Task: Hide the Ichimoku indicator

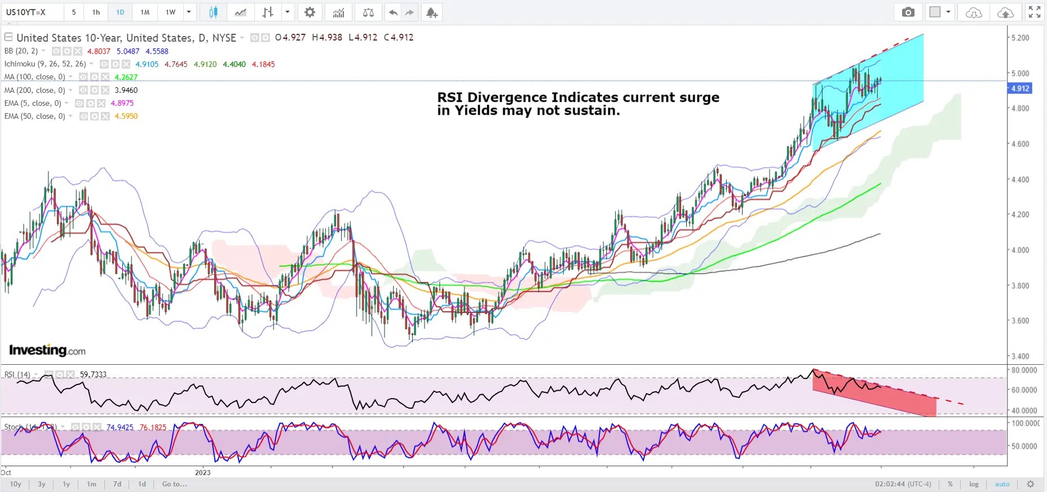Action: point(104,64)
